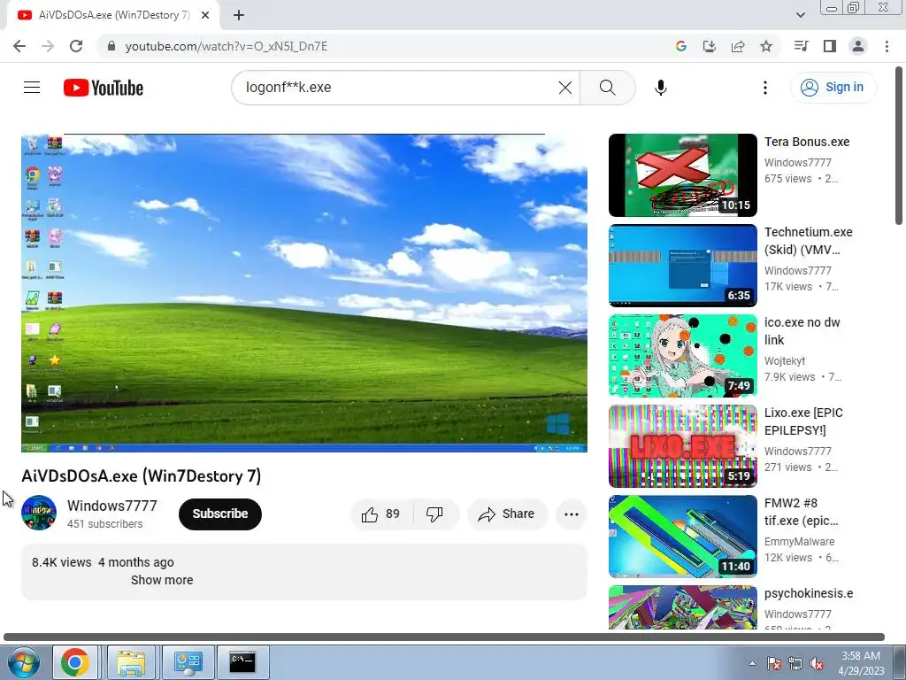Screen dimensions: 906x680
Task: Click the video title AiVDsDOsA.exe (Win7Destory 7)
Action: point(142,475)
